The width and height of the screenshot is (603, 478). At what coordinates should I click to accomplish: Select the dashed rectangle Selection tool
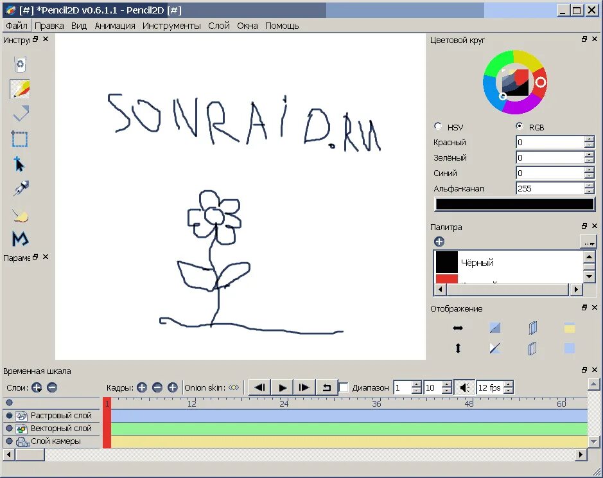tap(20, 139)
